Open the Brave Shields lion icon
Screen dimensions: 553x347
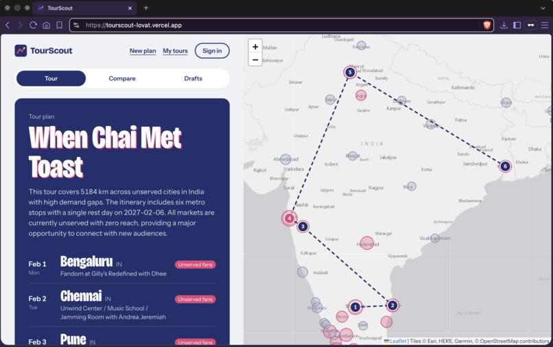(x=486, y=25)
